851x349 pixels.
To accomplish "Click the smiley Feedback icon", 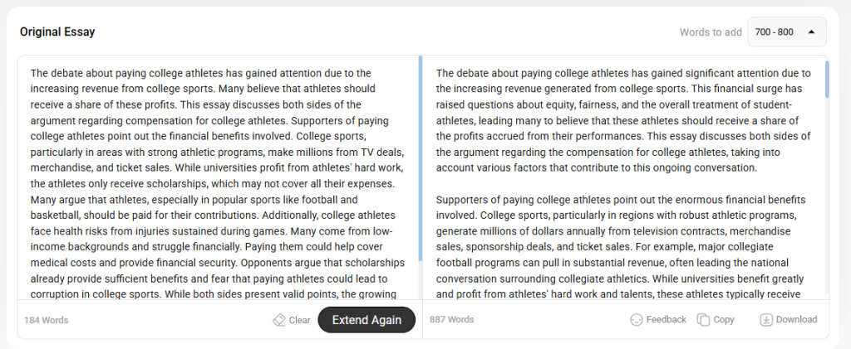I will pos(637,319).
